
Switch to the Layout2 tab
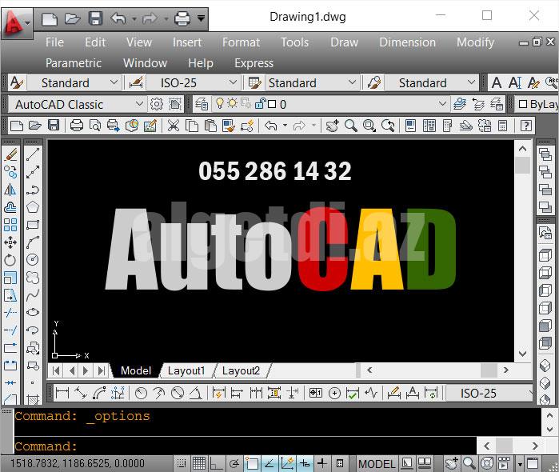pos(241,370)
